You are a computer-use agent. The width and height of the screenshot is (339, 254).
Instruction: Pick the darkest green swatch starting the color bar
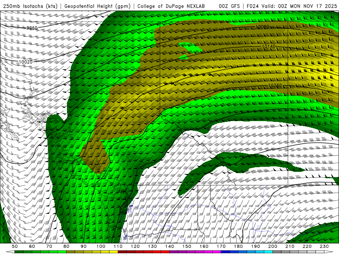click(19, 251)
